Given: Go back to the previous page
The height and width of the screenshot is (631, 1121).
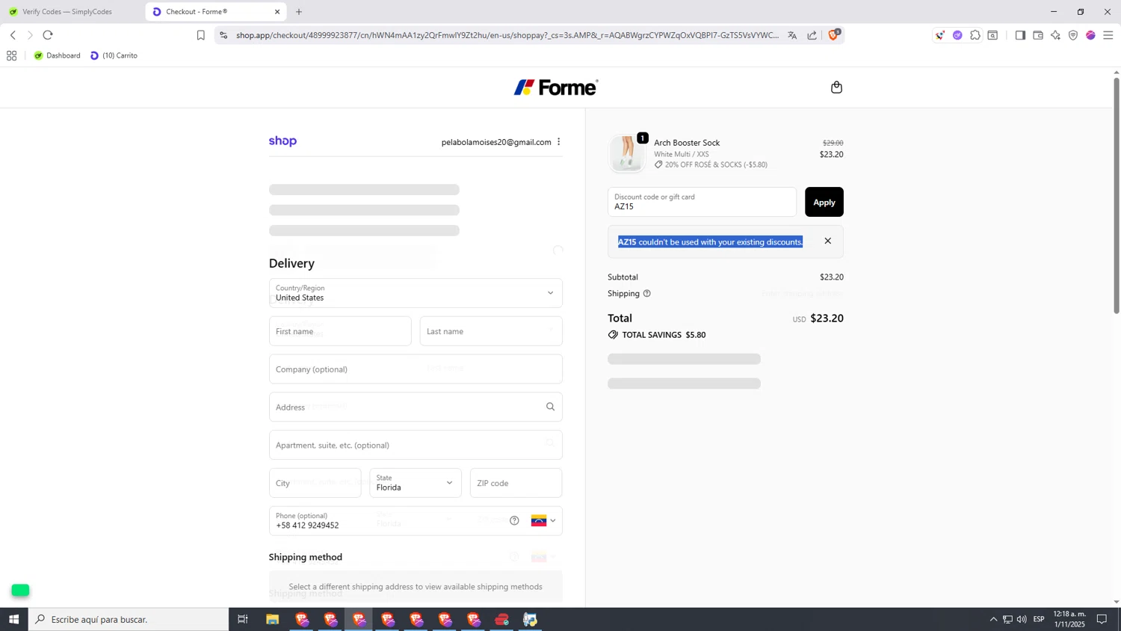Looking at the screenshot, I should pyautogui.click(x=13, y=35).
